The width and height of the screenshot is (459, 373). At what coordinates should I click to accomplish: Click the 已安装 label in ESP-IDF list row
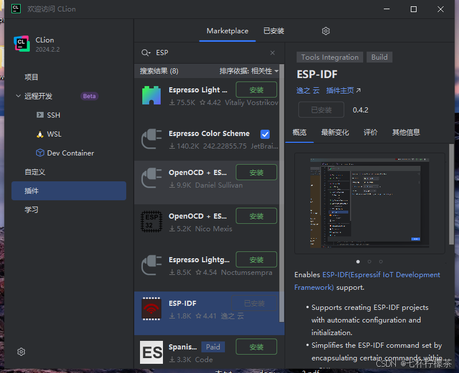click(254, 304)
